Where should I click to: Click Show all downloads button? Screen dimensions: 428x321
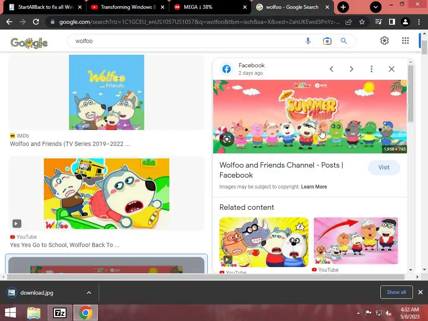pos(396,292)
